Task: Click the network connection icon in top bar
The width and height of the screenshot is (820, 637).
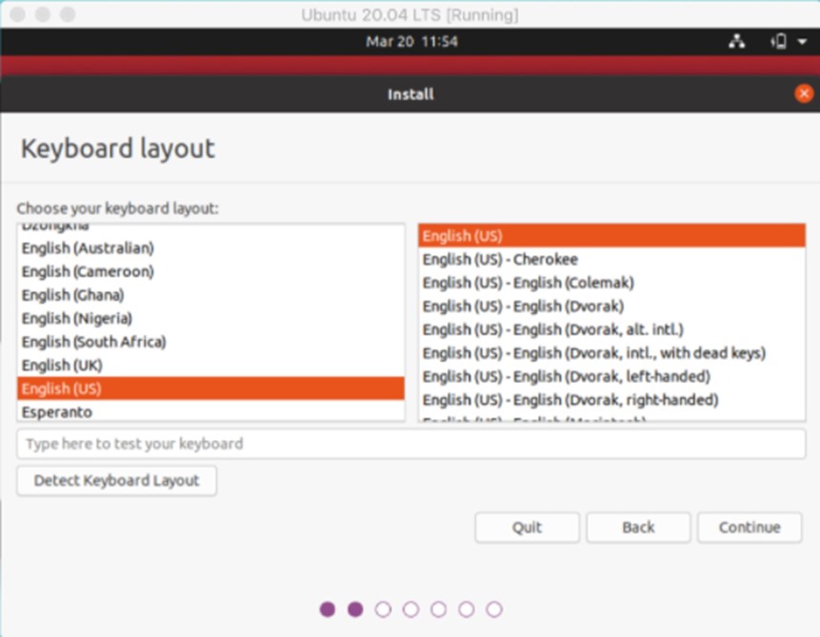Action: (737, 41)
